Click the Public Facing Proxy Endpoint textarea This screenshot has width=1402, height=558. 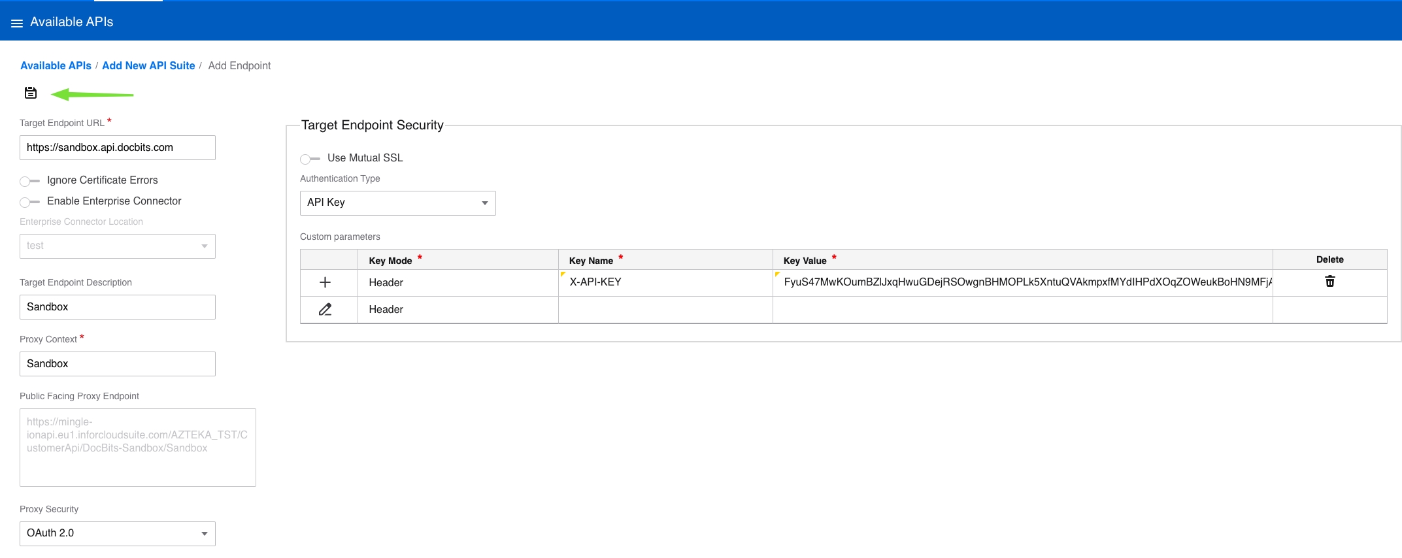[137, 448]
